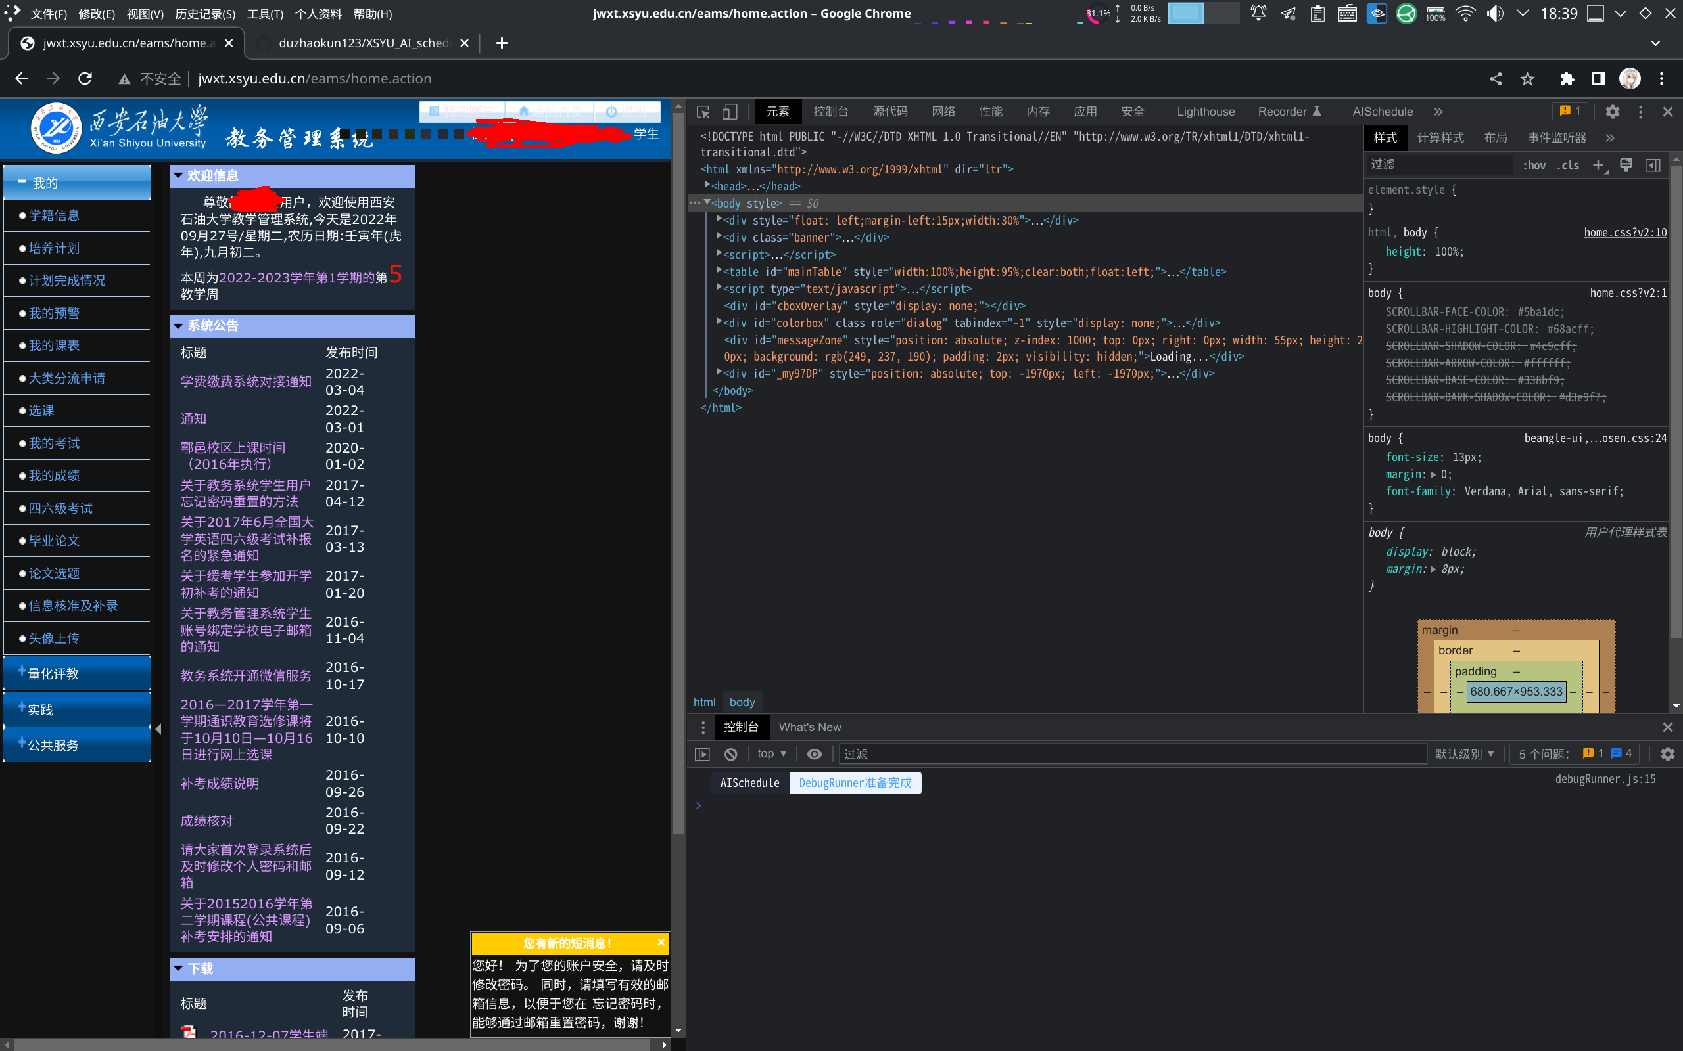Go back with browser back arrow

pos(22,79)
